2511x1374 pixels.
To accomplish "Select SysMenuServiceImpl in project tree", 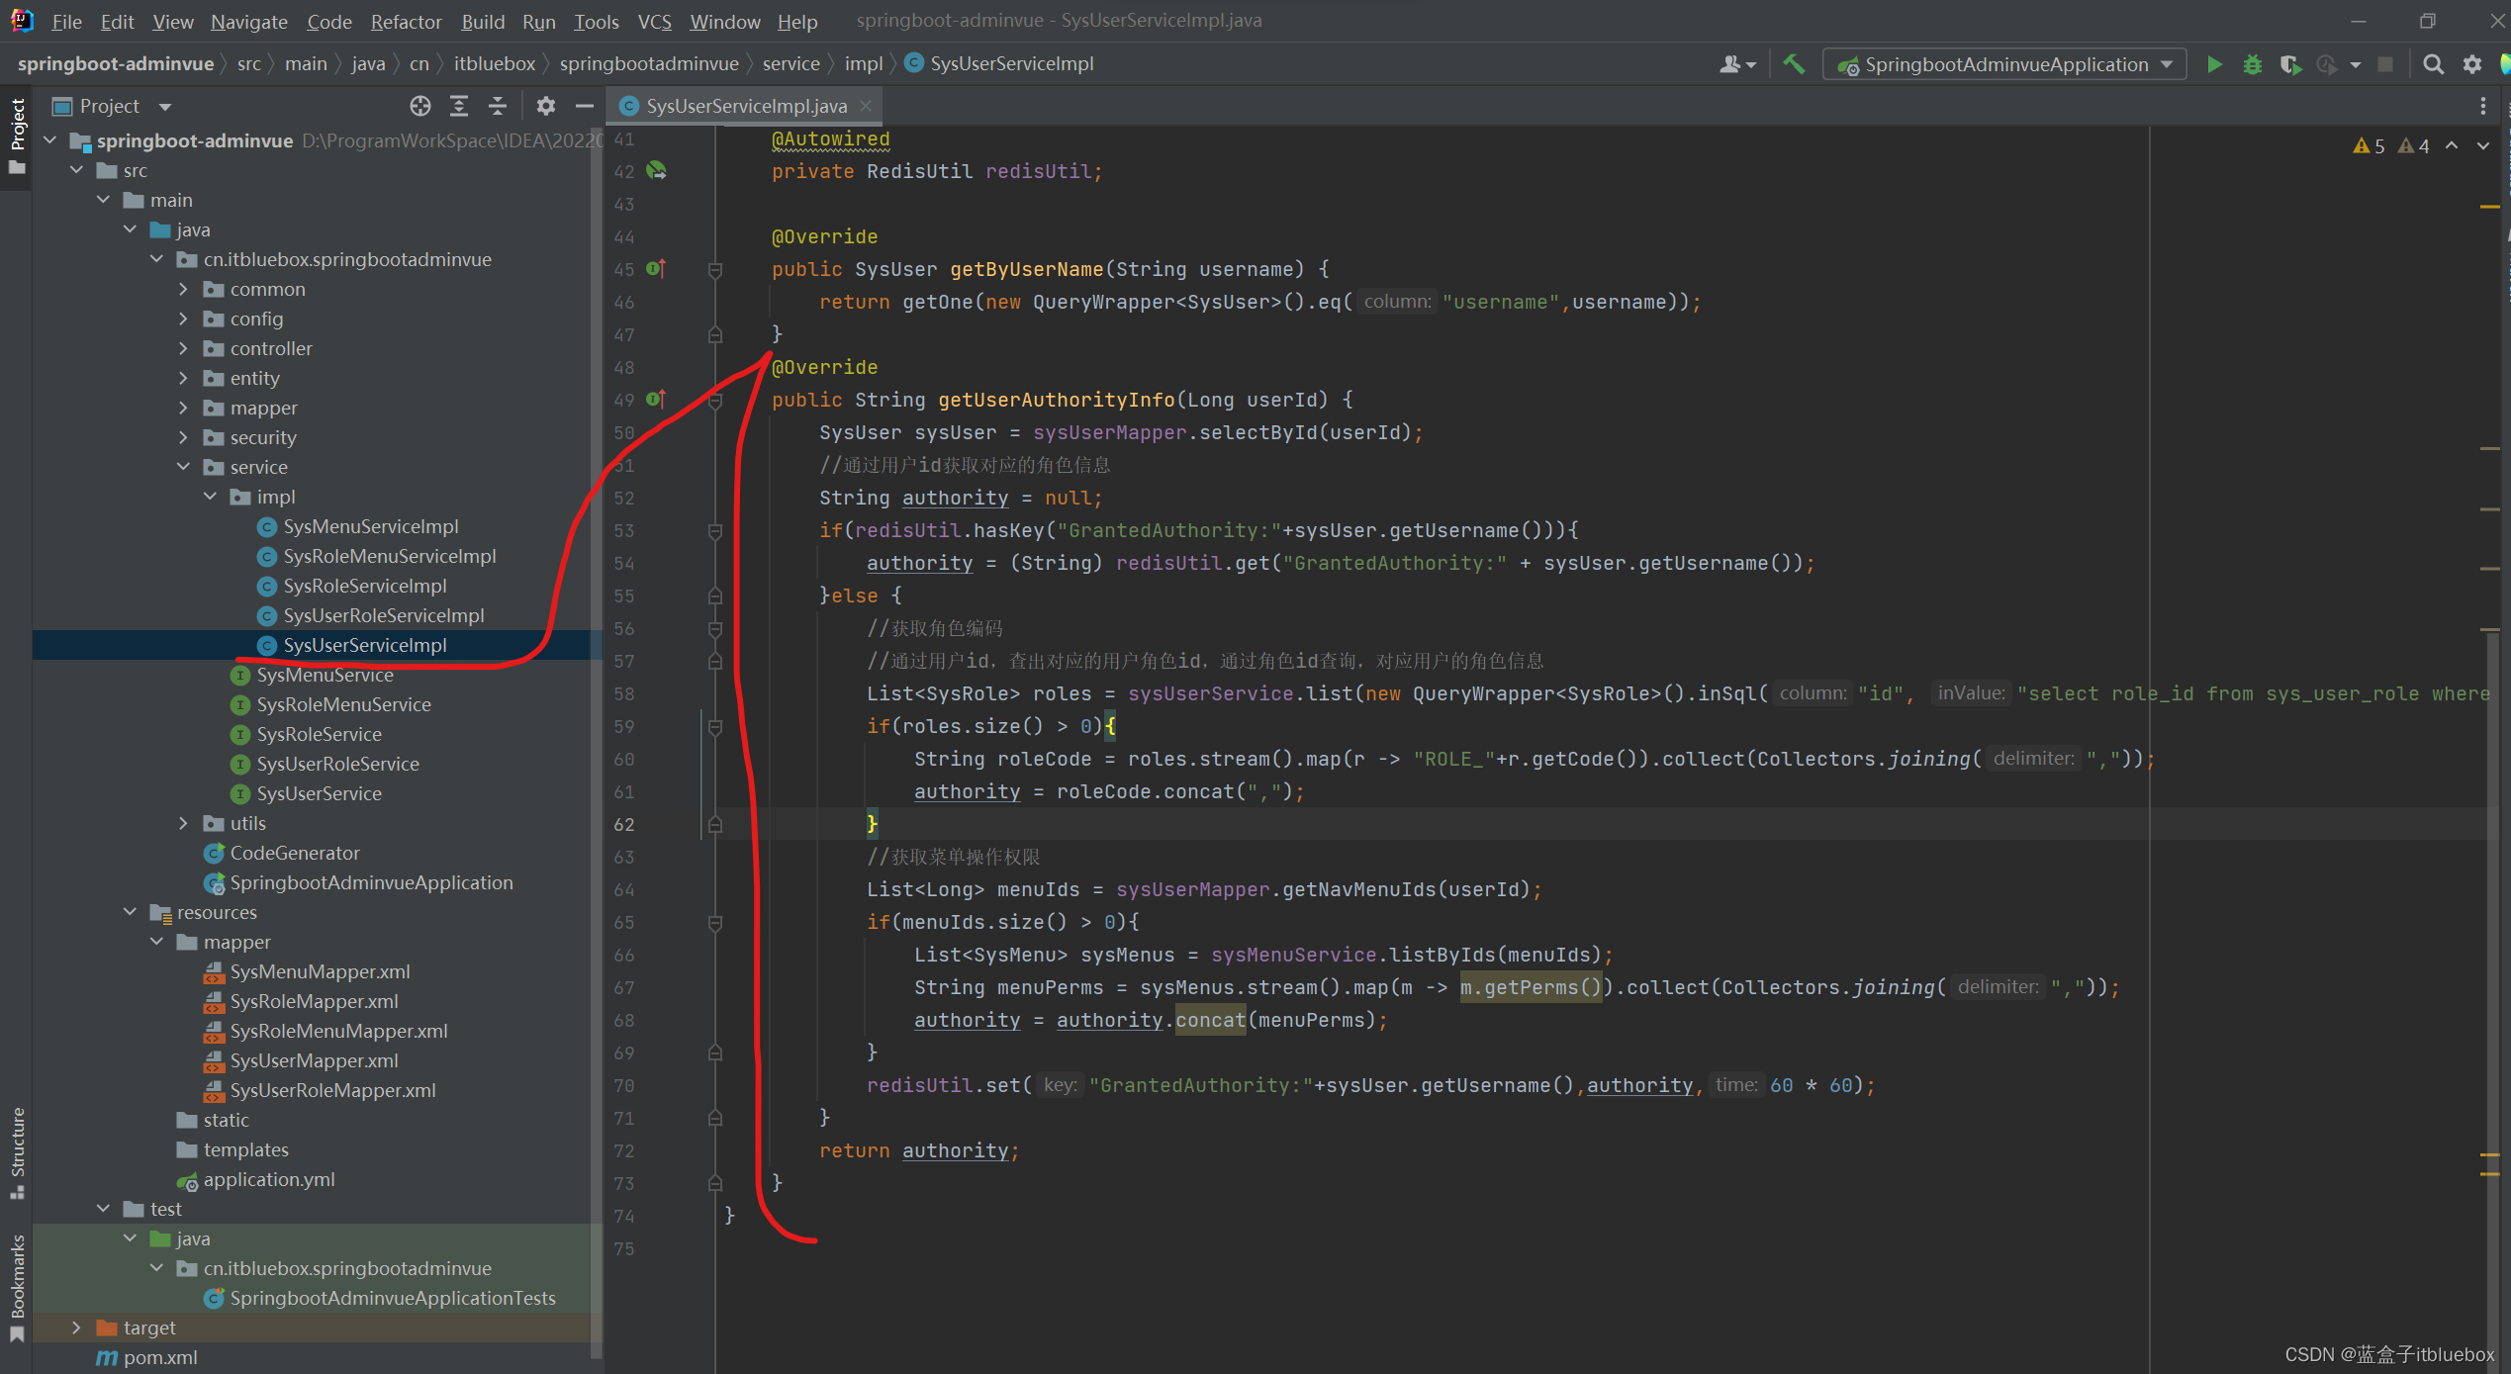I will pos(370,526).
